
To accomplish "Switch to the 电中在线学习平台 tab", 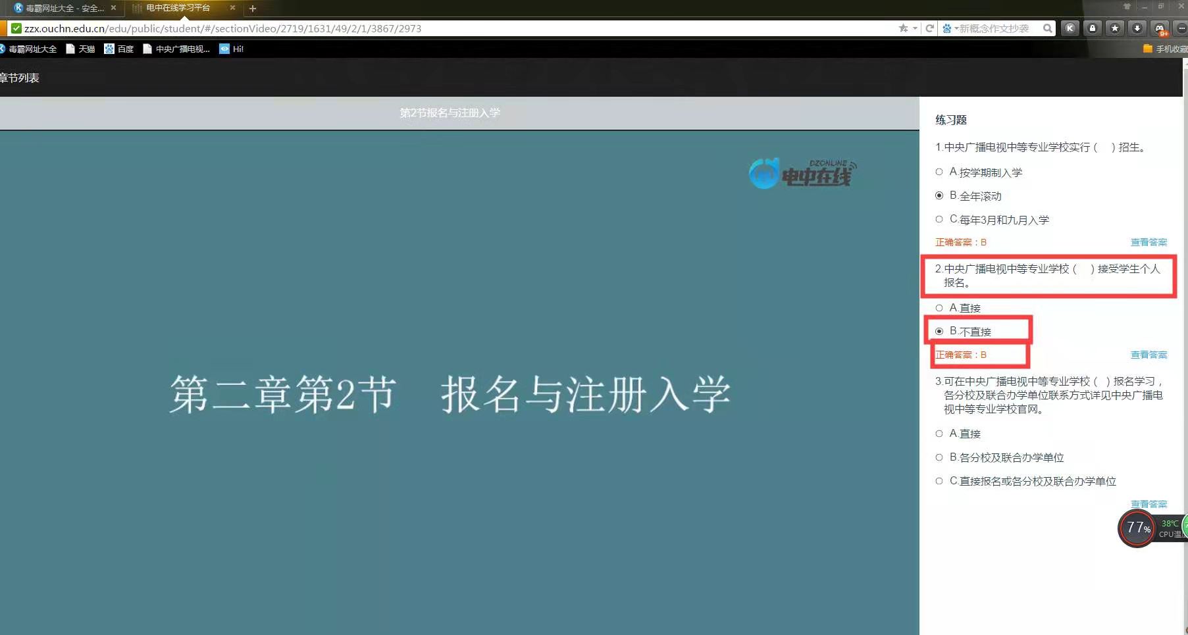I will pos(179,8).
